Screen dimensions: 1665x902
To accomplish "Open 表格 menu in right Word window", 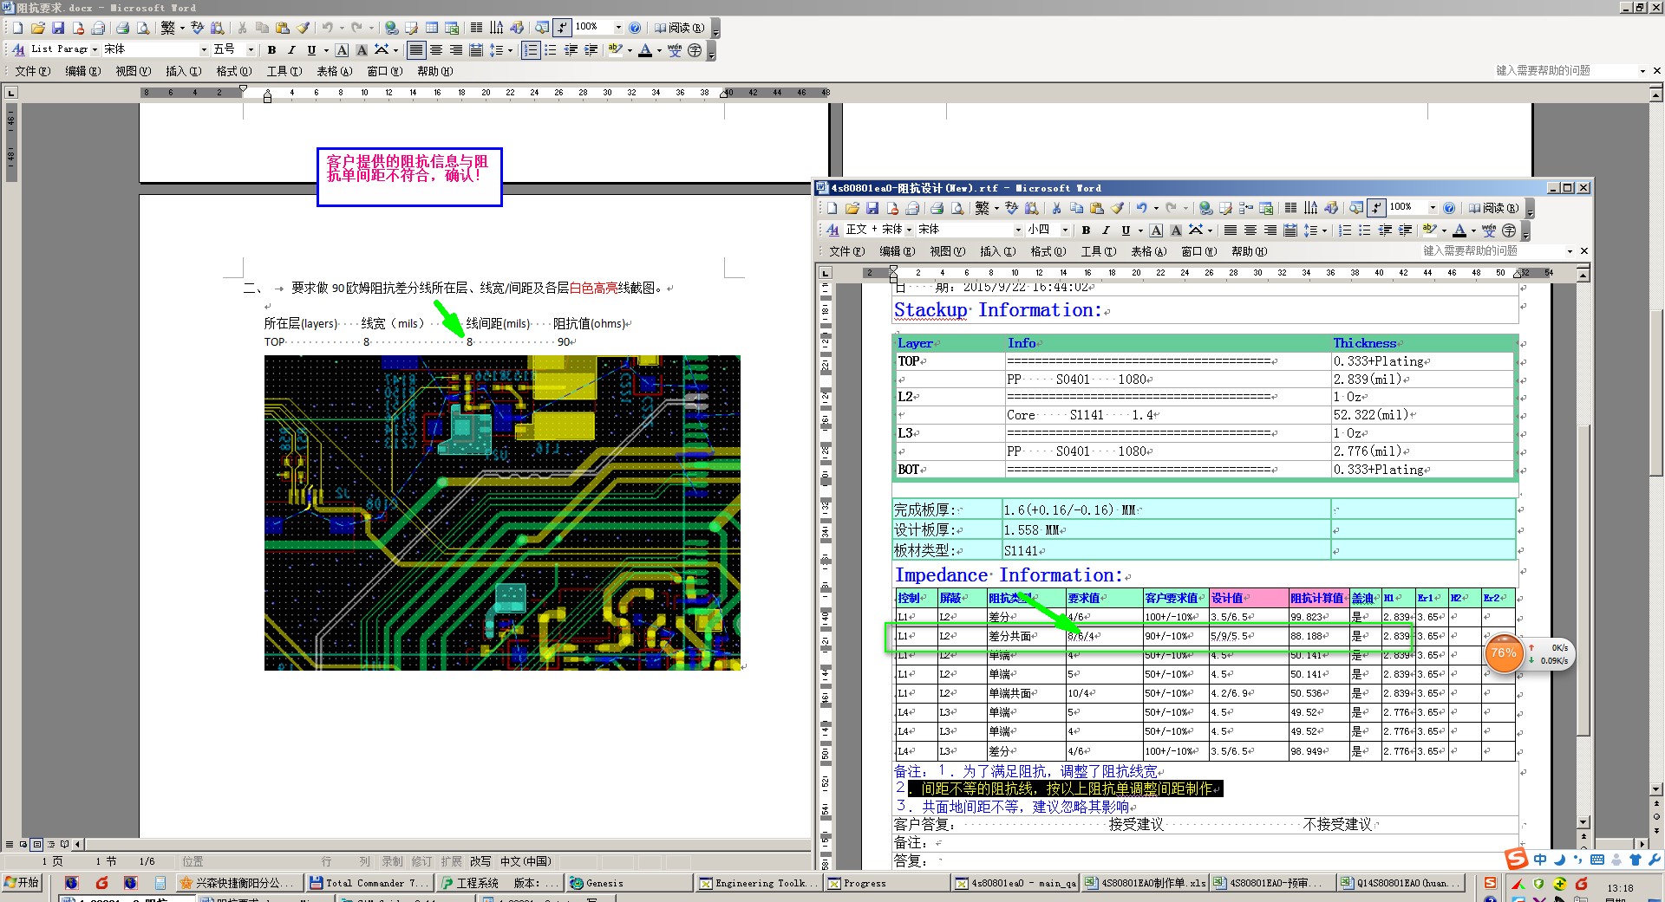I will (x=1147, y=251).
